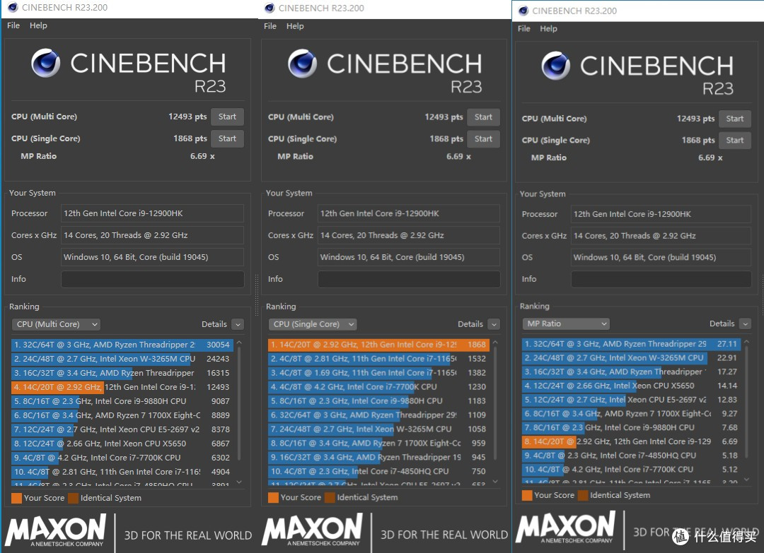Select Ryzen 7 1700X row scoring 8889

tap(122, 415)
